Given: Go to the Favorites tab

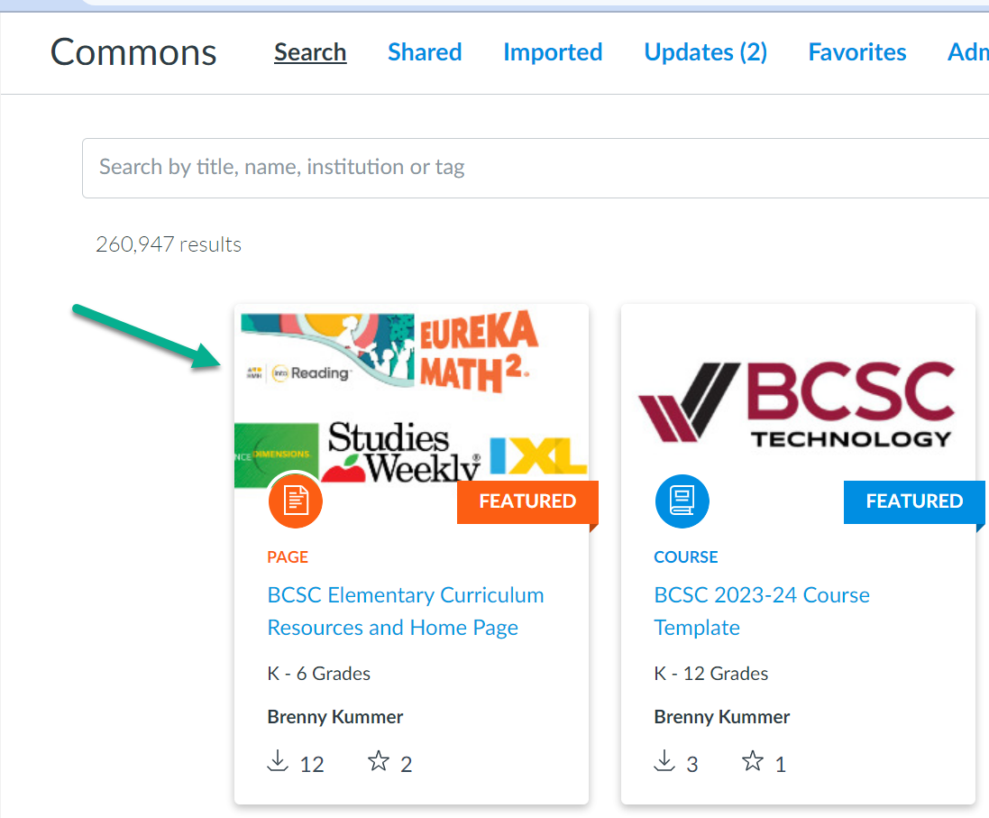Looking at the screenshot, I should pyautogui.click(x=857, y=52).
